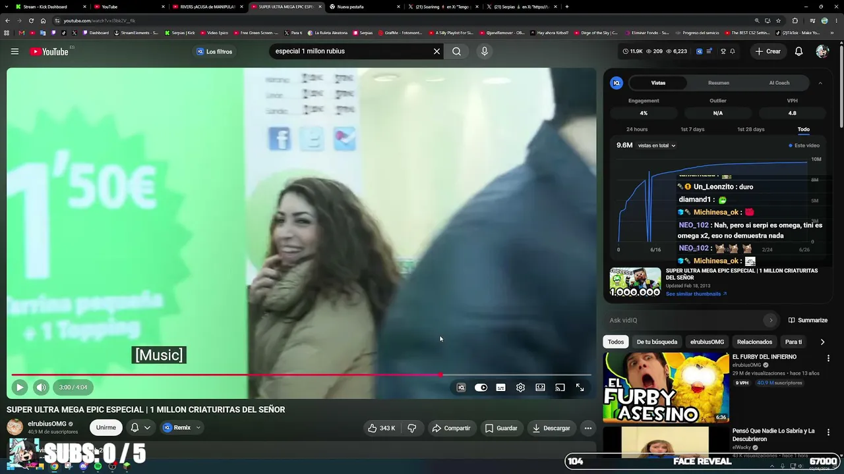The image size is (844, 474).
Task: Open the elrubiusOMG channel avatar
Action: point(15,427)
